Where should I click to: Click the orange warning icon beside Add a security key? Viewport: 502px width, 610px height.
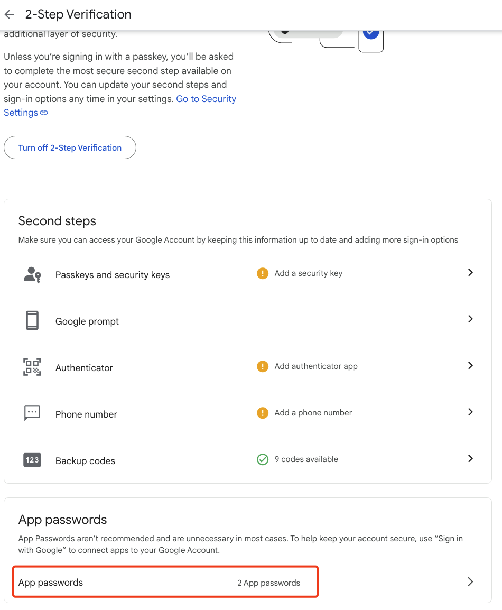tap(263, 273)
